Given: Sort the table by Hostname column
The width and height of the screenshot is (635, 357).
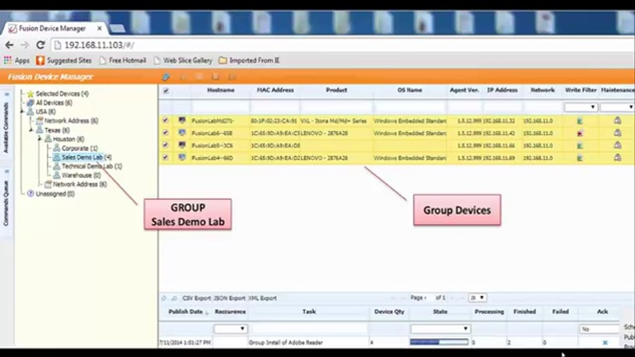Looking at the screenshot, I should coord(221,90).
